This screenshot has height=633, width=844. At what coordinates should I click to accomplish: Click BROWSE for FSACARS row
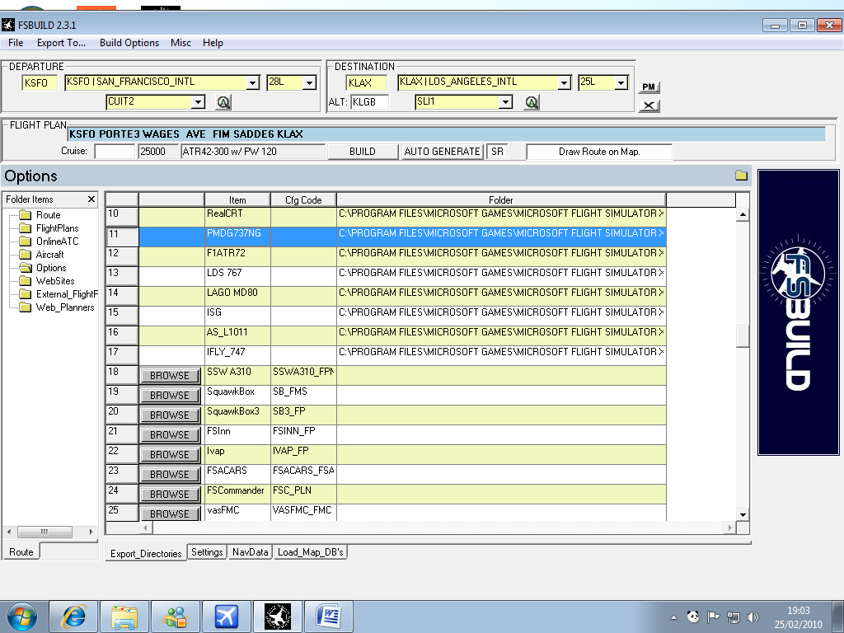coord(170,474)
